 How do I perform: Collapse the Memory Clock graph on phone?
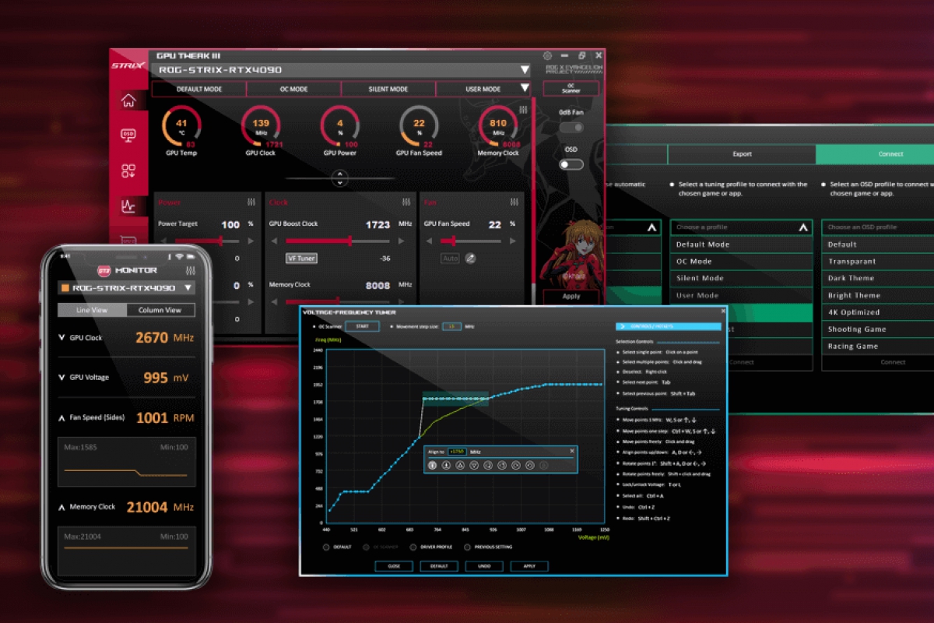click(x=62, y=507)
